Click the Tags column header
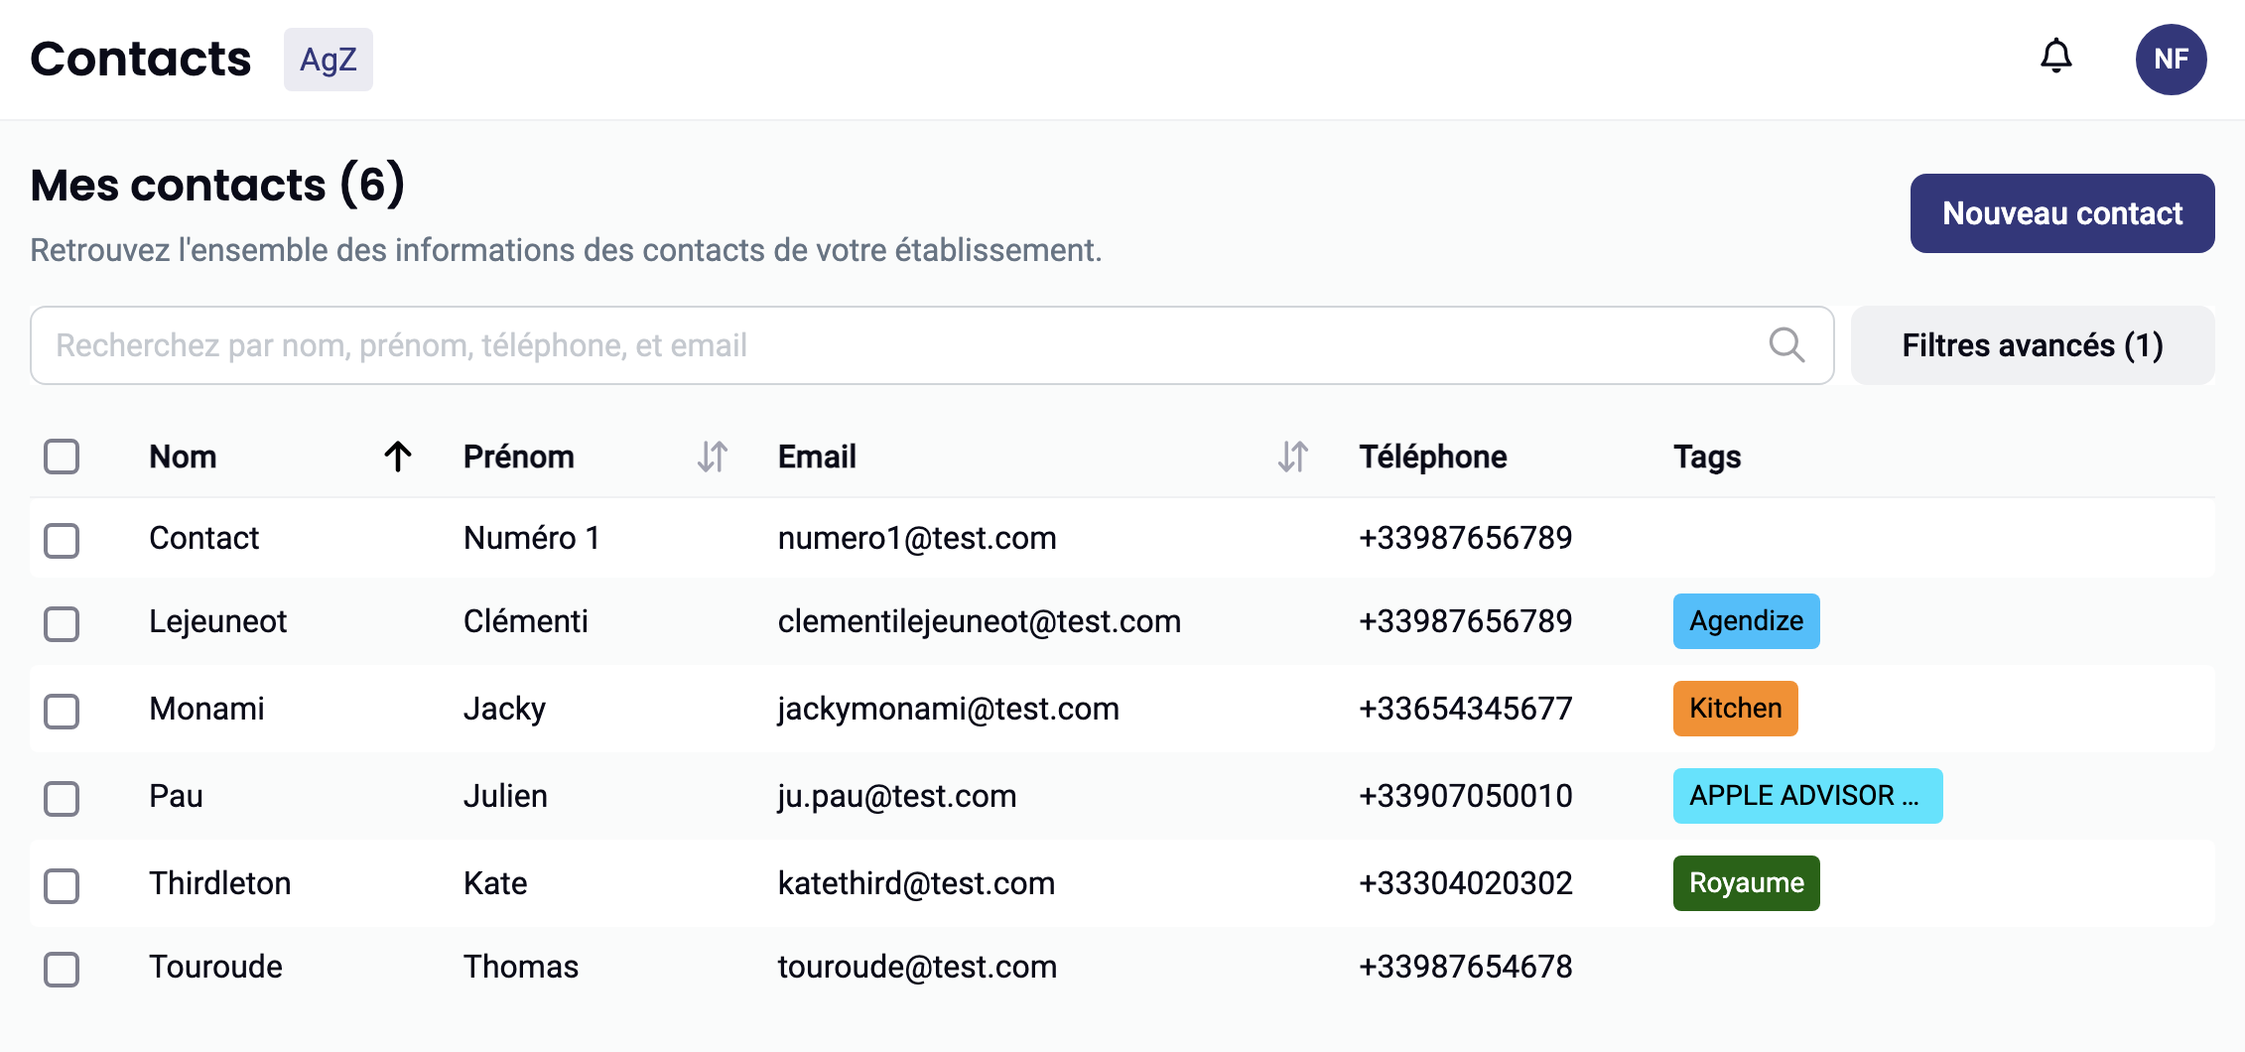This screenshot has width=2245, height=1052. pyautogui.click(x=1707, y=457)
